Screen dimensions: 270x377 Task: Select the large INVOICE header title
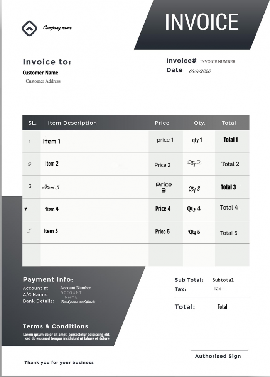(202, 22)
